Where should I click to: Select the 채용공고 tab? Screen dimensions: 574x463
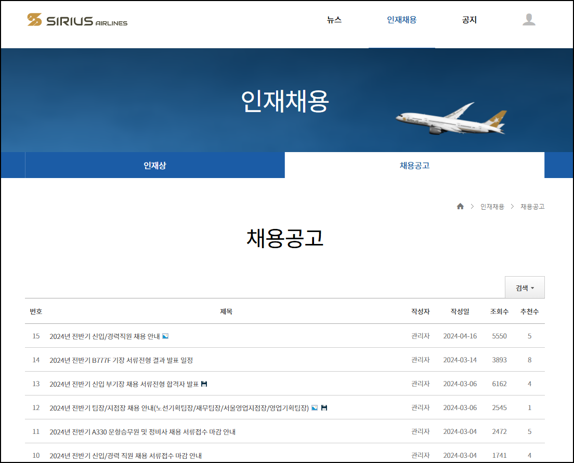pos(414,164)
